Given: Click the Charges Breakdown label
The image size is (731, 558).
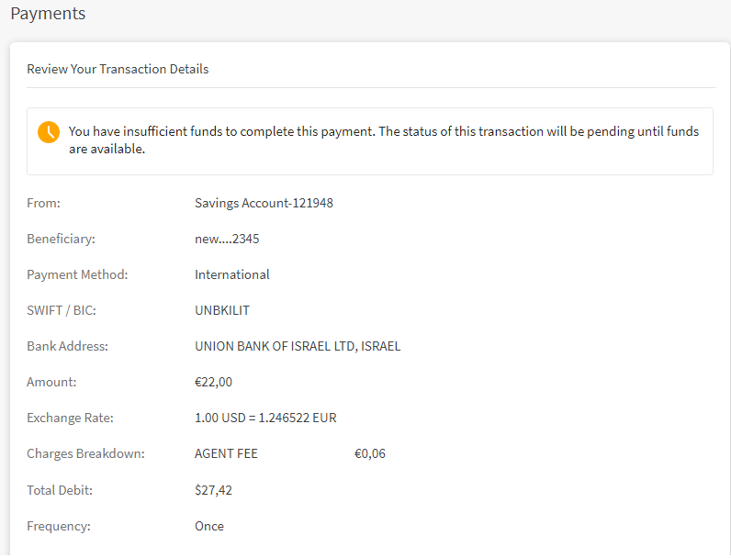Looking at the screenshot, I should click(85, 453).
